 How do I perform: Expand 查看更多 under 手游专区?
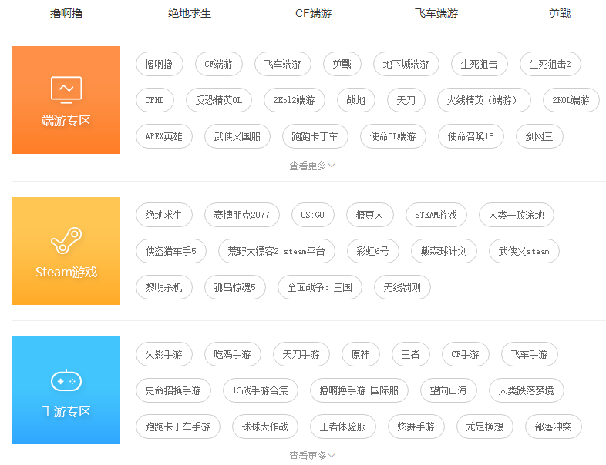point(312,456)
